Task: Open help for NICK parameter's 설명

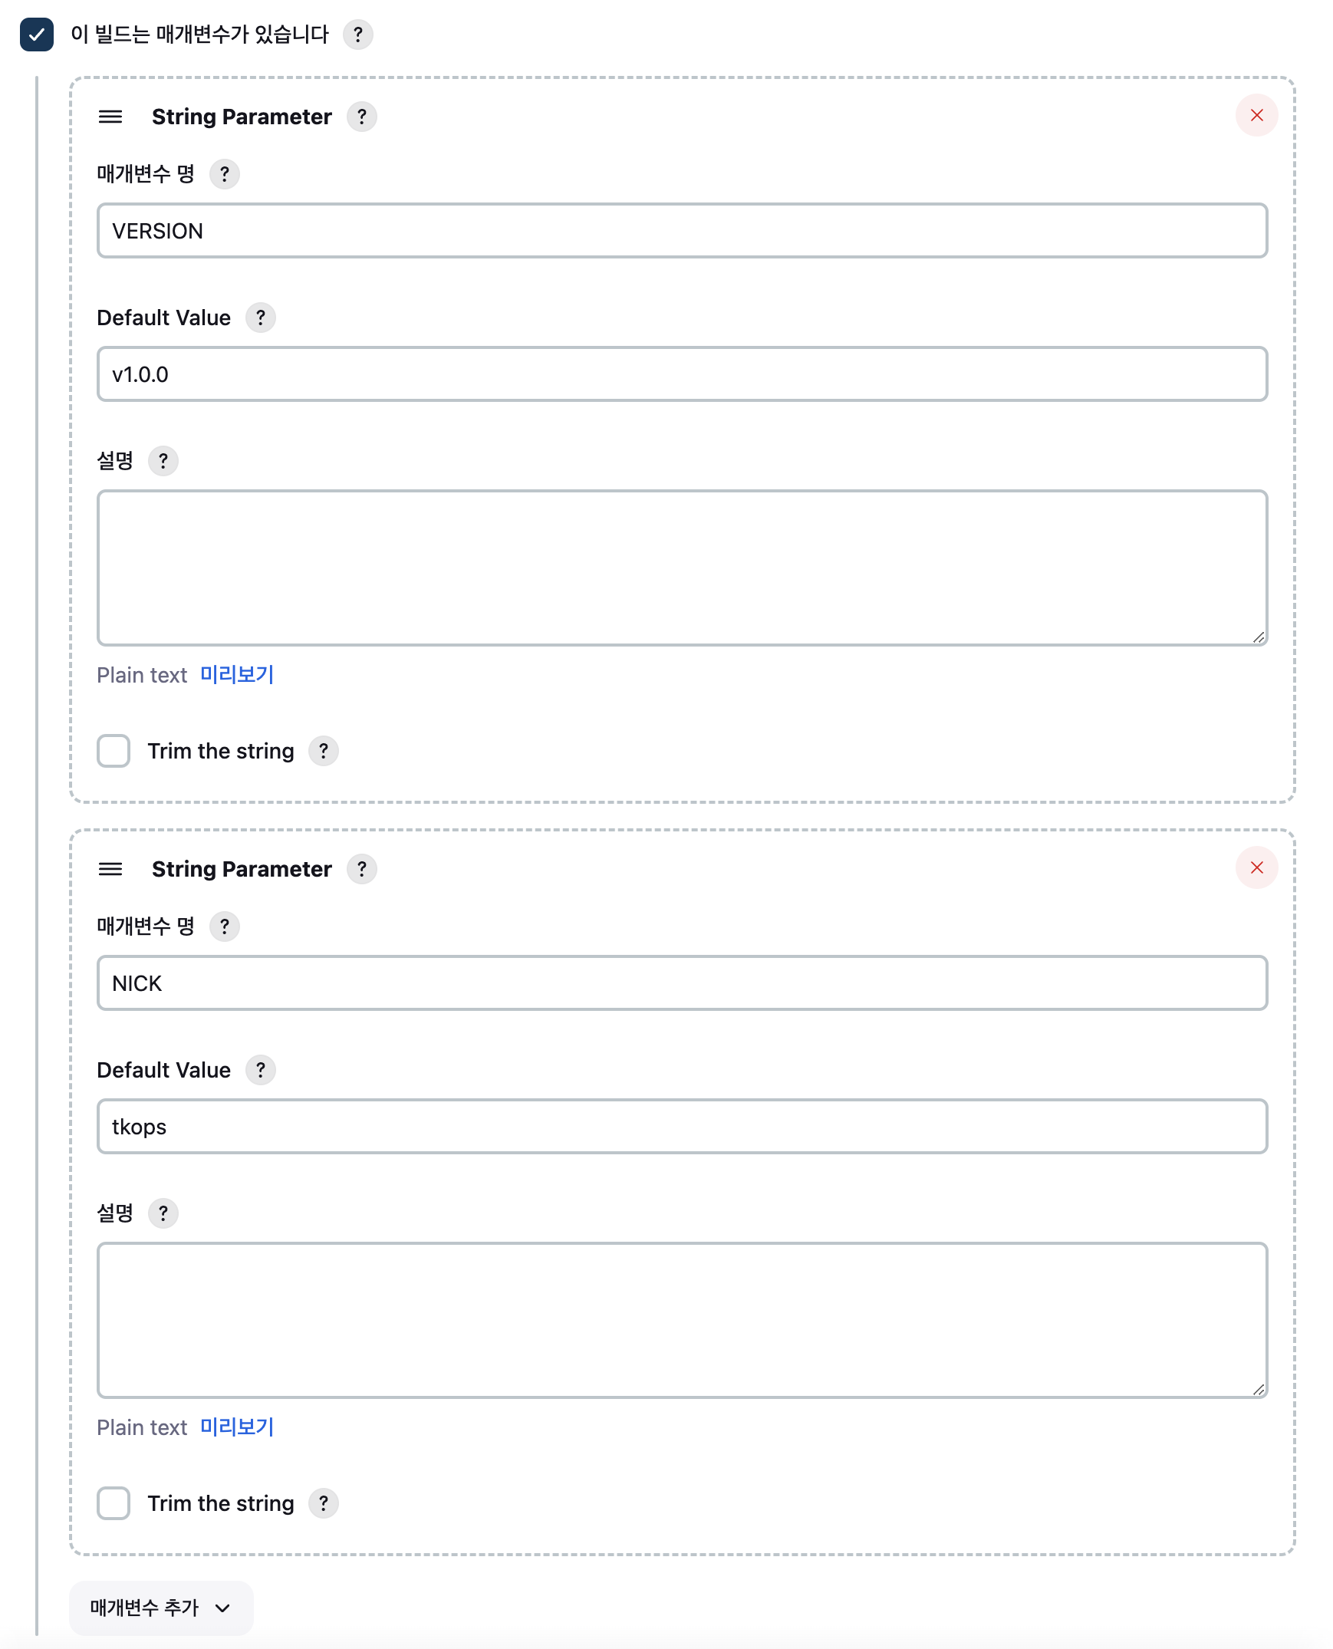Action: click(163, 1213)
